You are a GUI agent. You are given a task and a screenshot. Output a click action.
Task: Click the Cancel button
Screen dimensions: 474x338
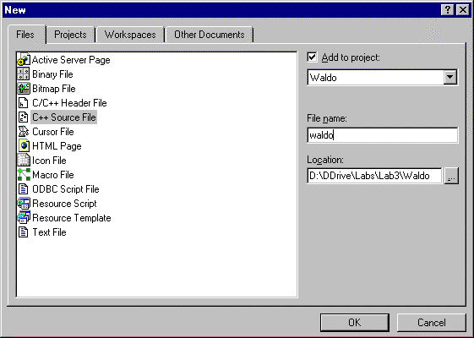coord(432,323)
